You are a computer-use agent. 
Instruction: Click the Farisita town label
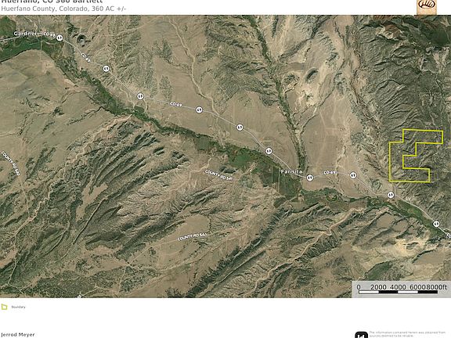[291, 171]
